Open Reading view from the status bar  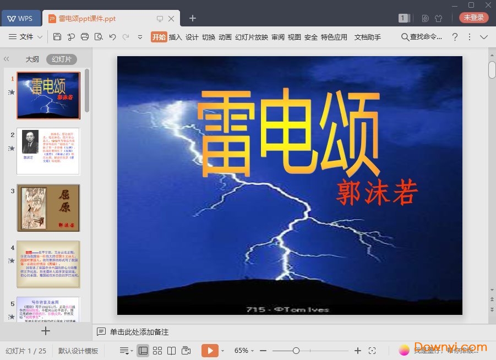click(172, 351)
